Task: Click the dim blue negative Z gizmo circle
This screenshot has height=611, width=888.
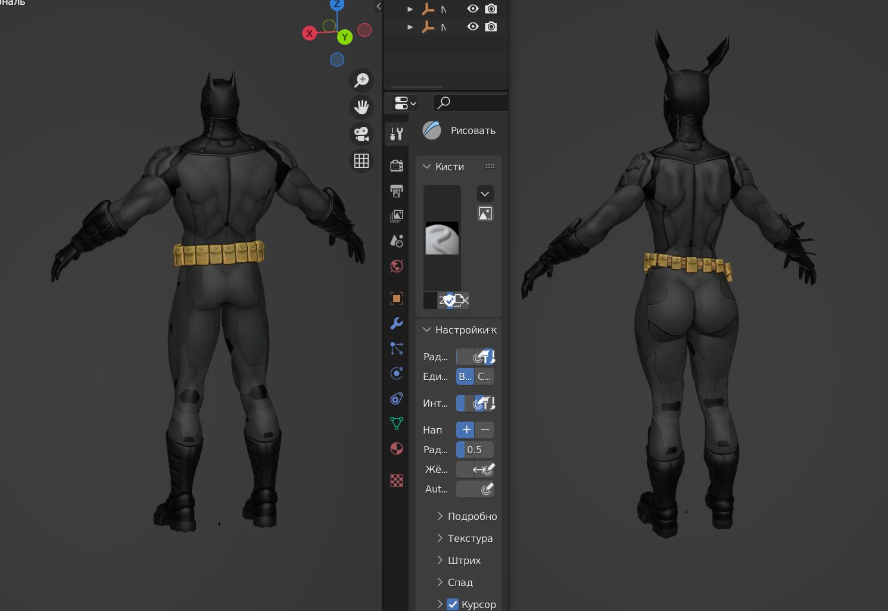Action: point(337,60)
